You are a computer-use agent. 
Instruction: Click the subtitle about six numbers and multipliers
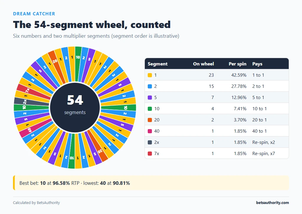click(96, 36)
